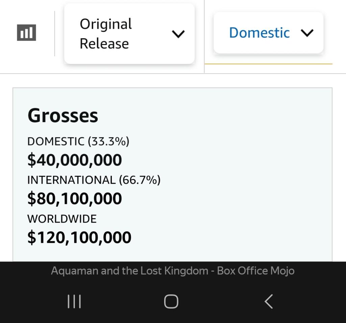Click the chevron arrow next to Domestic
Screen dimensions: 346x323
click(x=307, y=33)
